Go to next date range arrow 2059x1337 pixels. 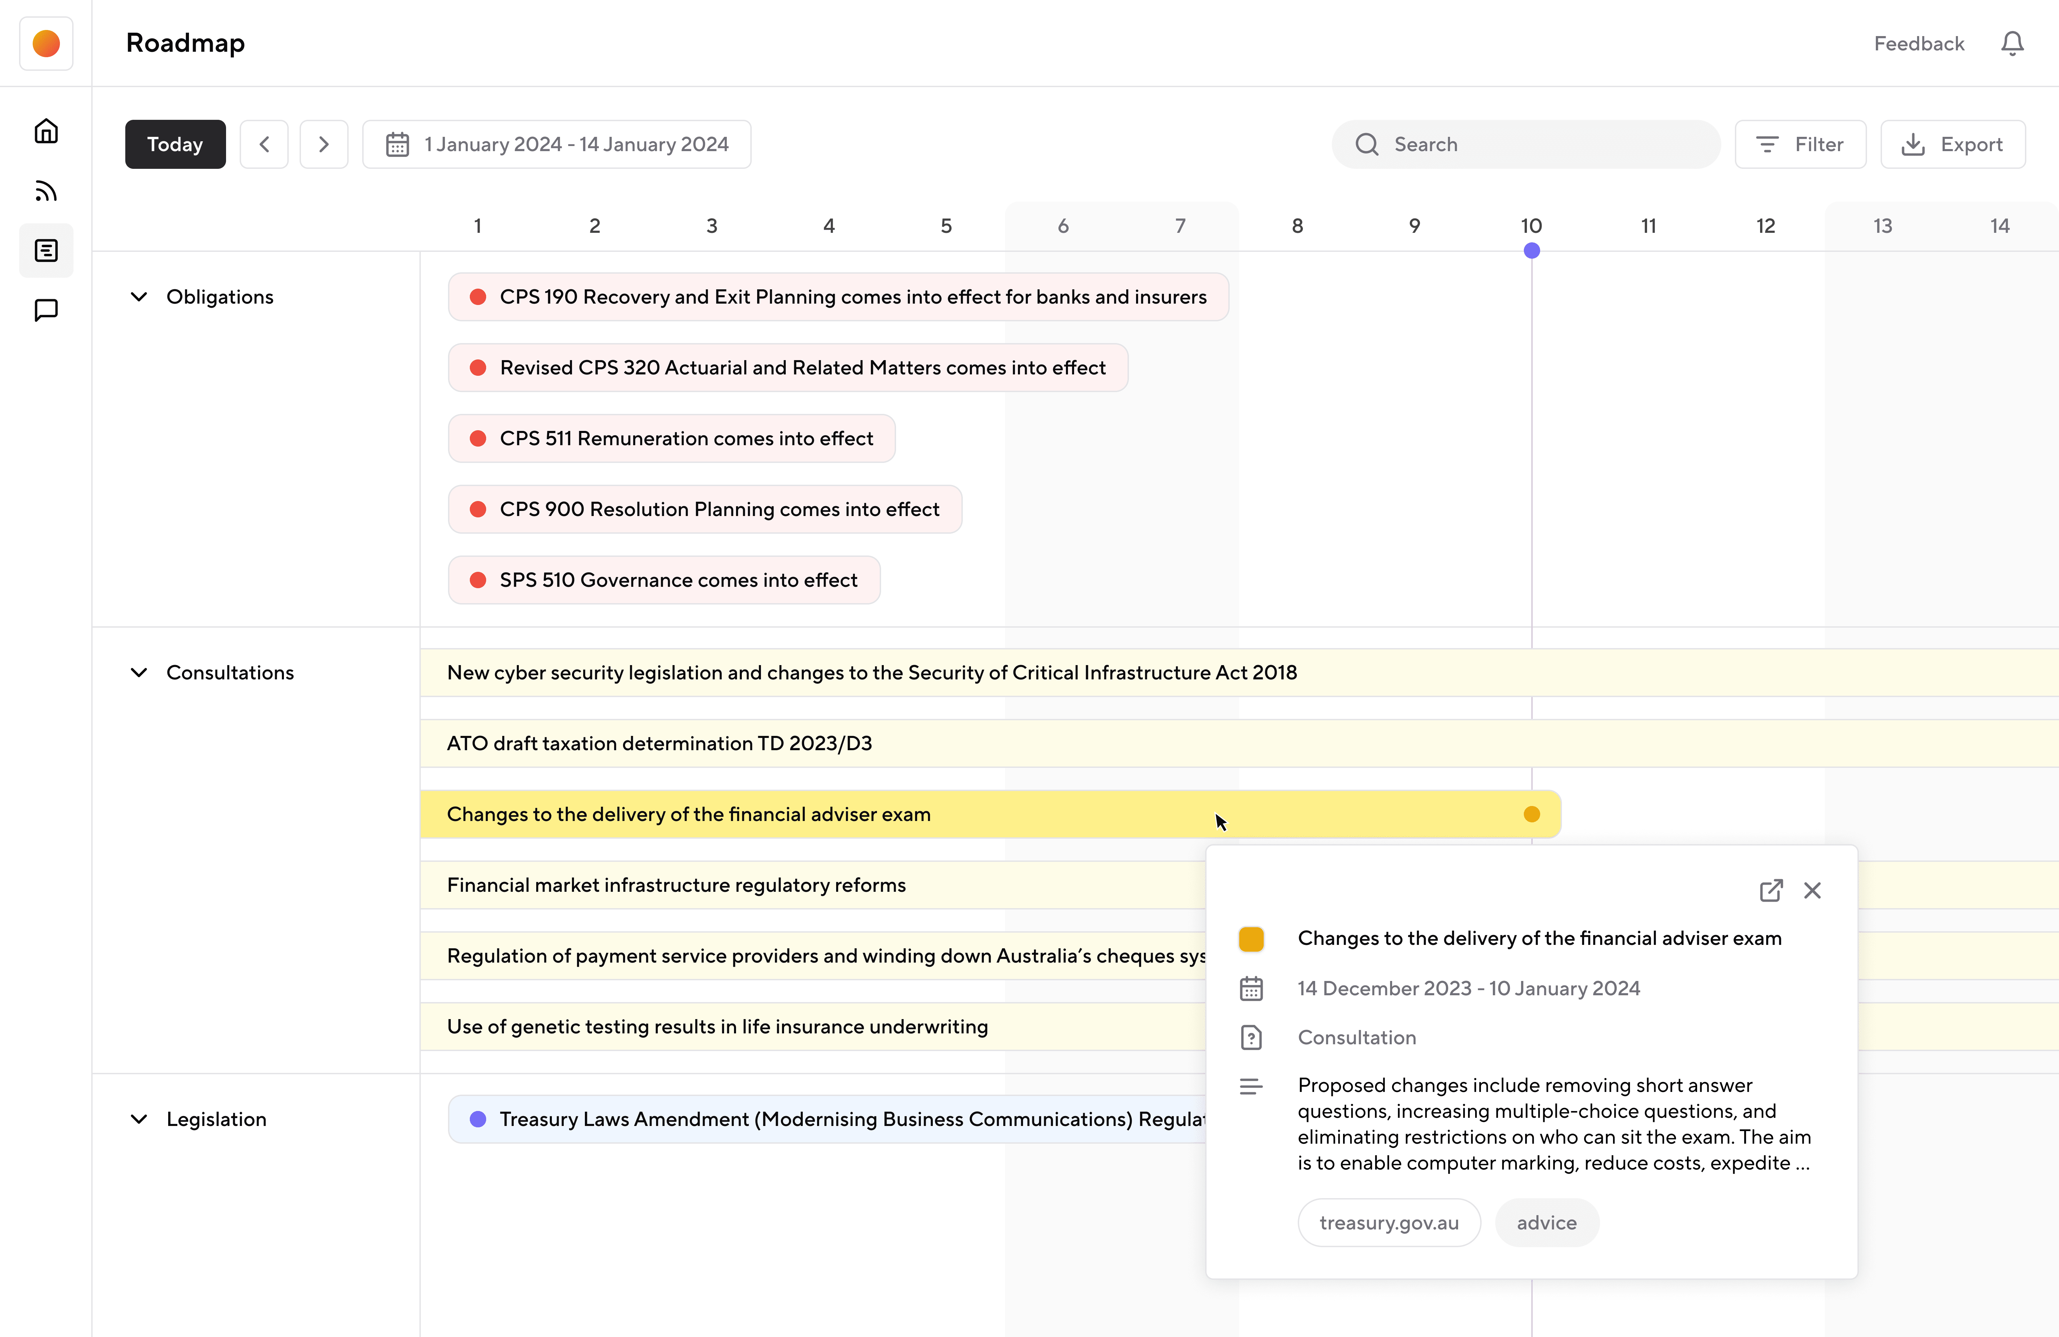[x=323, y=144]
